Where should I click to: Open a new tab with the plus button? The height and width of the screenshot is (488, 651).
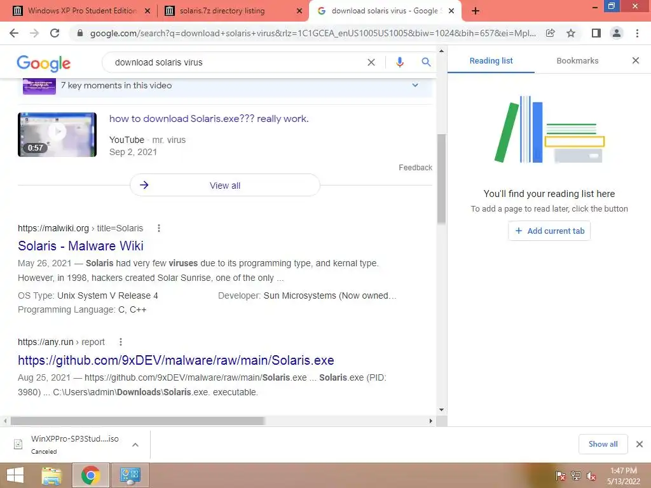pos(476,11)
